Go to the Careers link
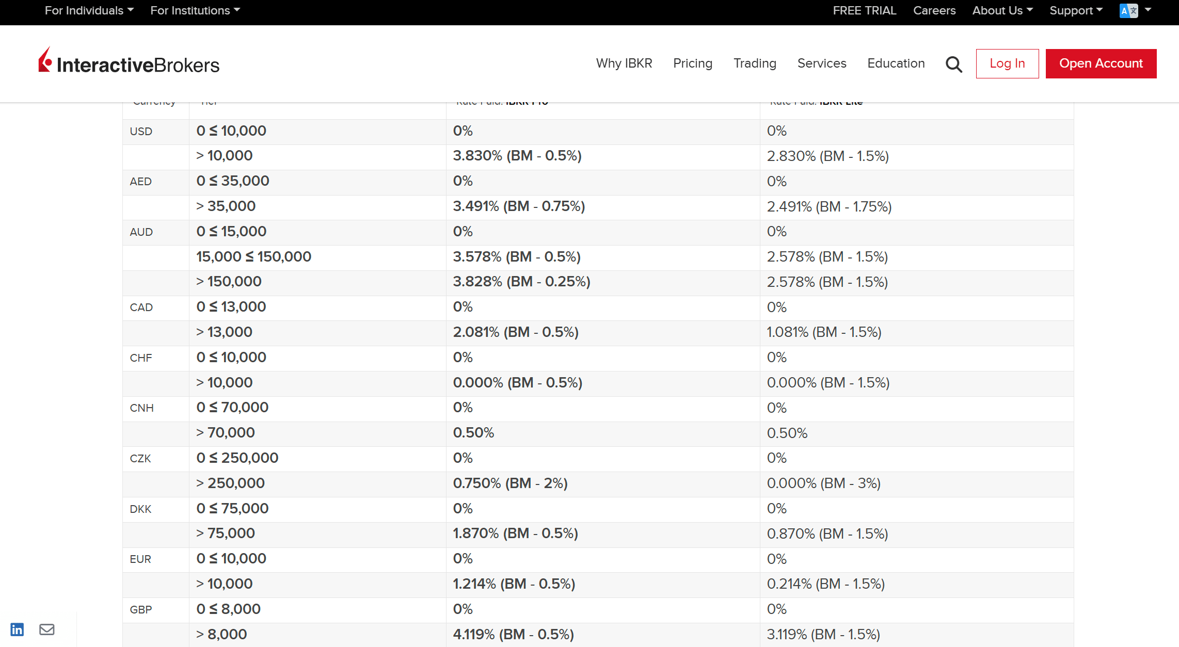This screenshot has height=647, width=1179. point(934,10)
